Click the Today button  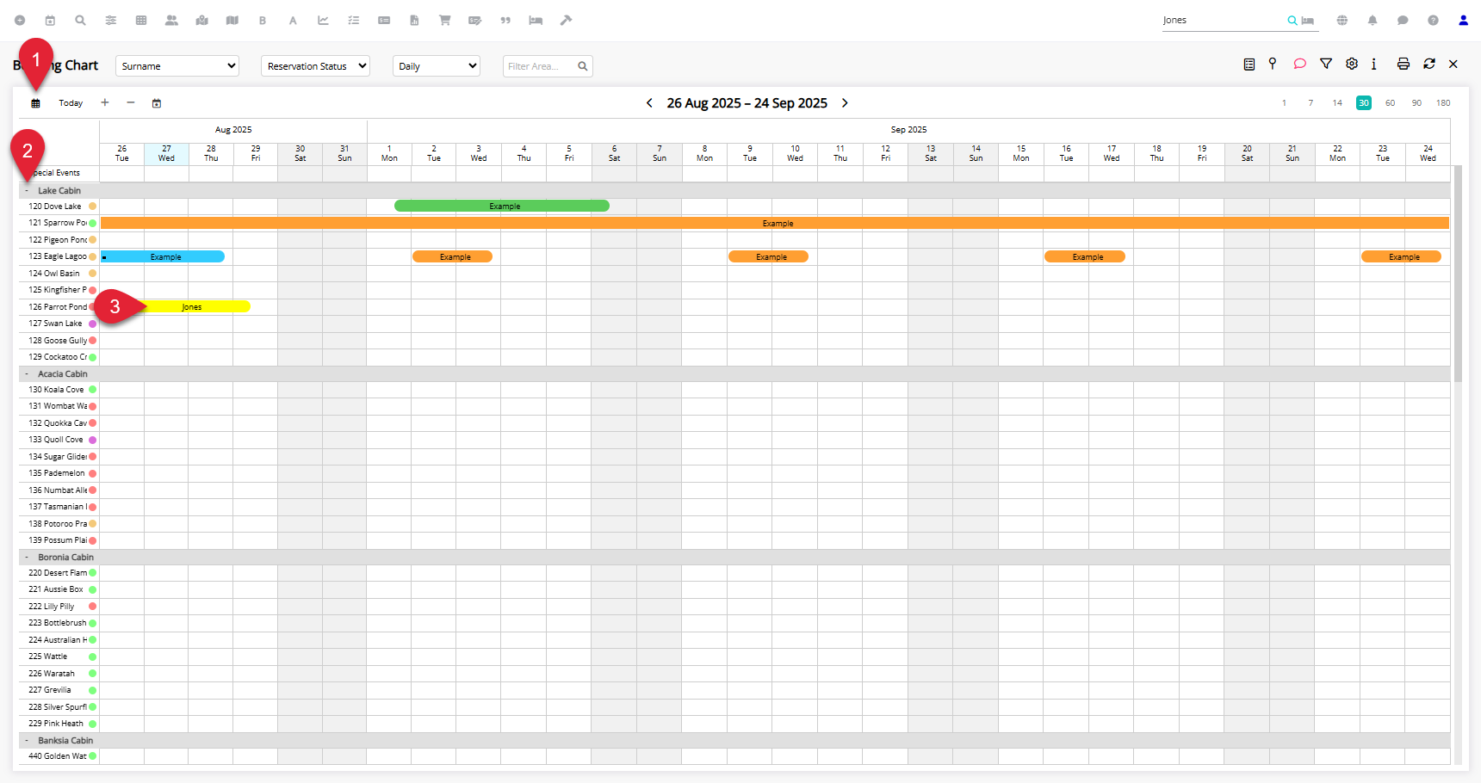click(71, 103)
